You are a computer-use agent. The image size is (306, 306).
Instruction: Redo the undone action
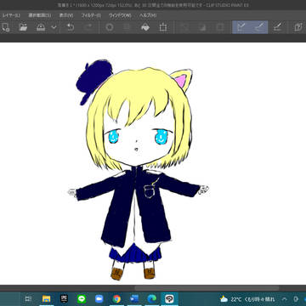pyautogui.click(x=88, y=27)
